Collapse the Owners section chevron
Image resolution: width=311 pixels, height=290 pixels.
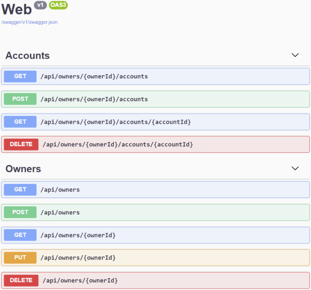pyautogui.click(x=295, y=168)
